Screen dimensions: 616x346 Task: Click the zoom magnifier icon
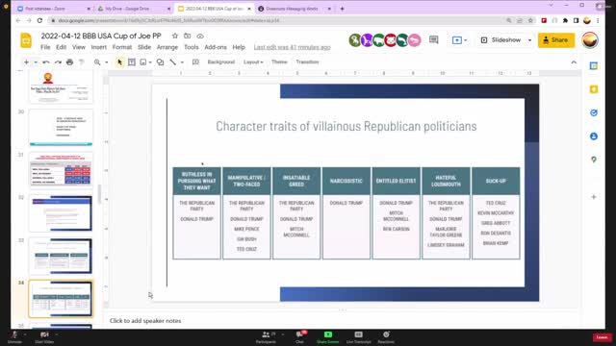[97, 62]
